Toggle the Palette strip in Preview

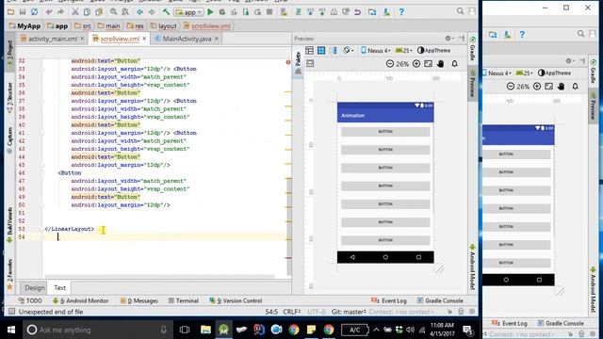pos(298,62)
